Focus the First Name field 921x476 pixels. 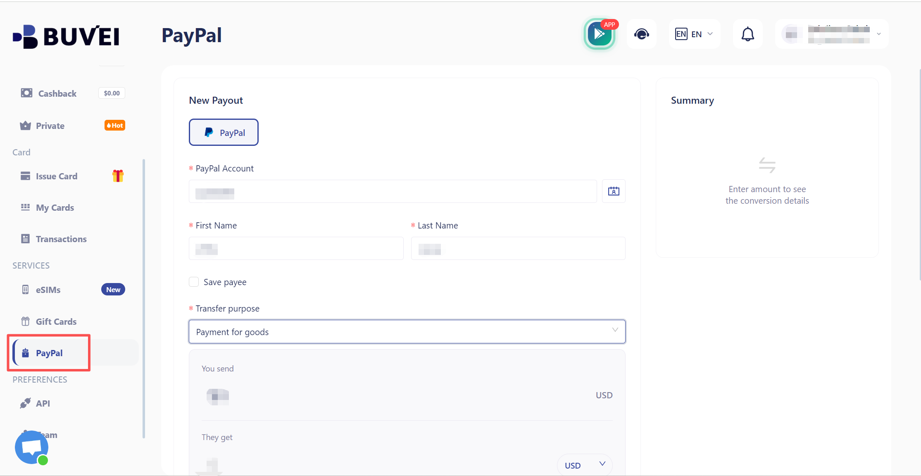point(296,248)
